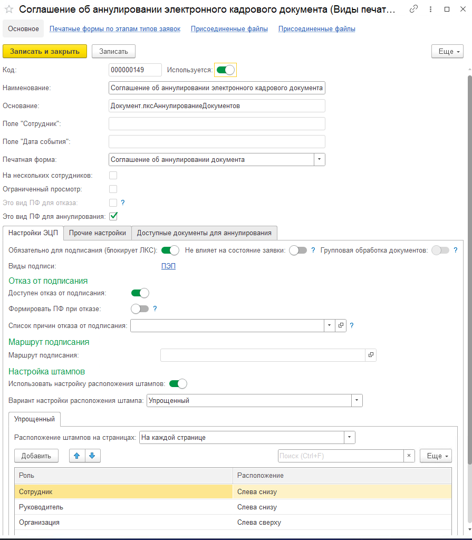Screen dimensions: 472x540
Task: Click 'Записать и закрыть' button
Action: 45,51
